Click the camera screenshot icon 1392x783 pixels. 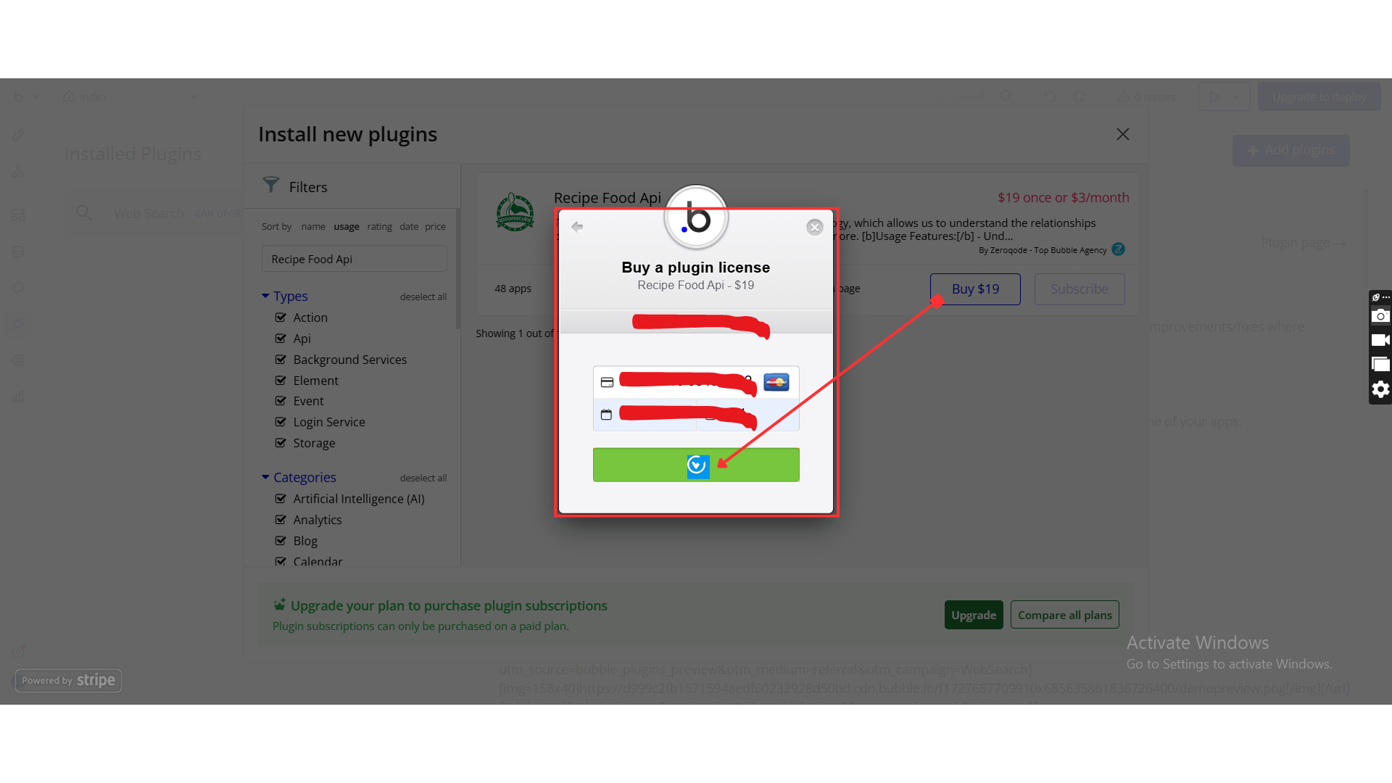(x=1380, y=316)
